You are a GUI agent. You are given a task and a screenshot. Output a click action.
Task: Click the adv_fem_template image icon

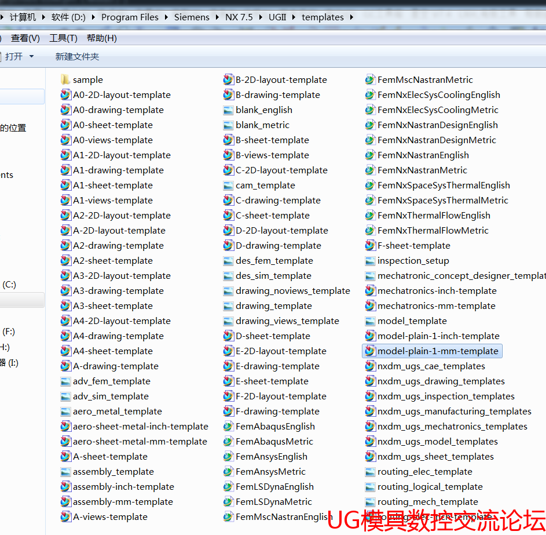[x=65, y=381]
